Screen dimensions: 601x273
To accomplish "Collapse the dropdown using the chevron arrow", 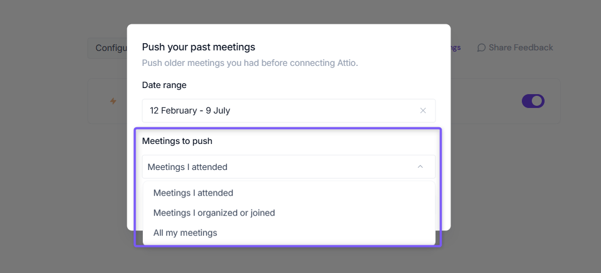I will (x=420, y=167).
